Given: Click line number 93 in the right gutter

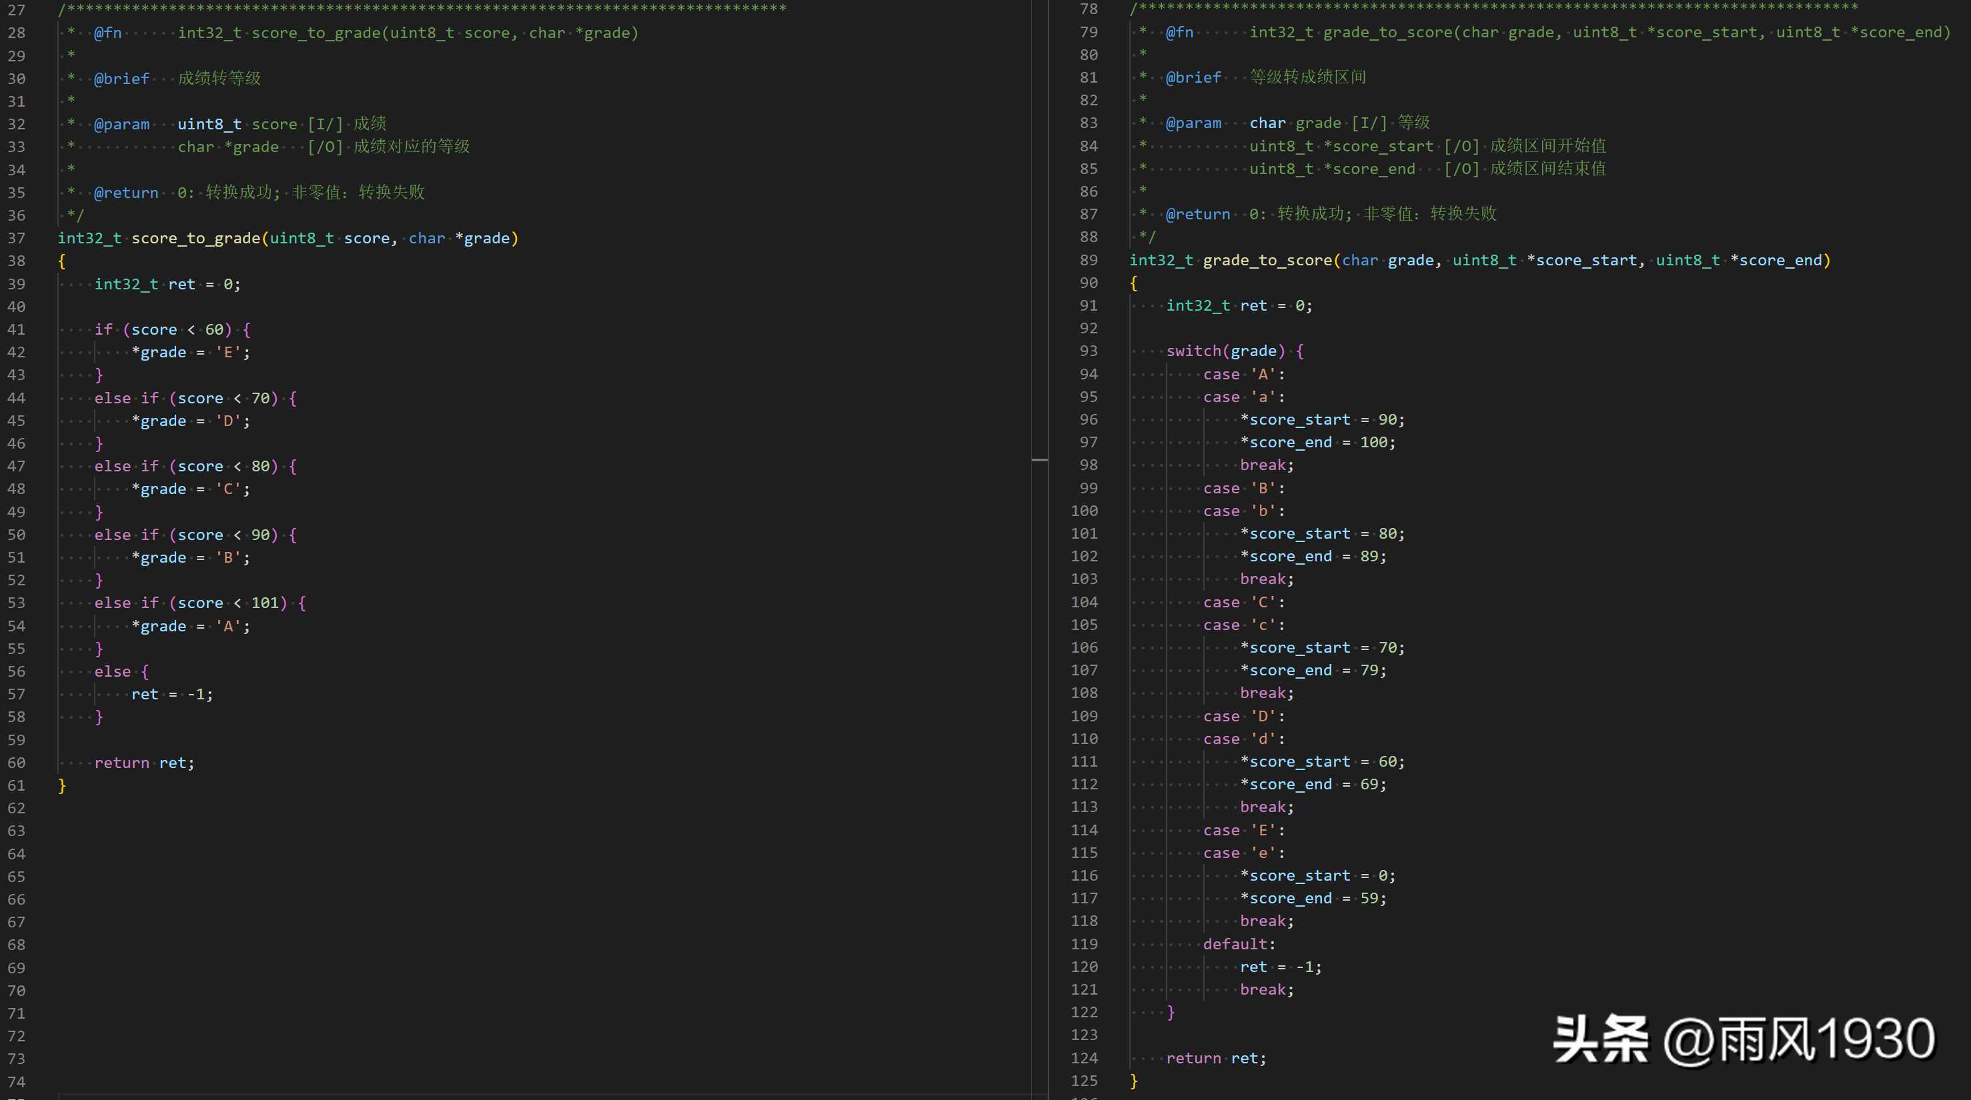Looking at the screenshot, I should pyautogui.click(x=1088, y=351).
